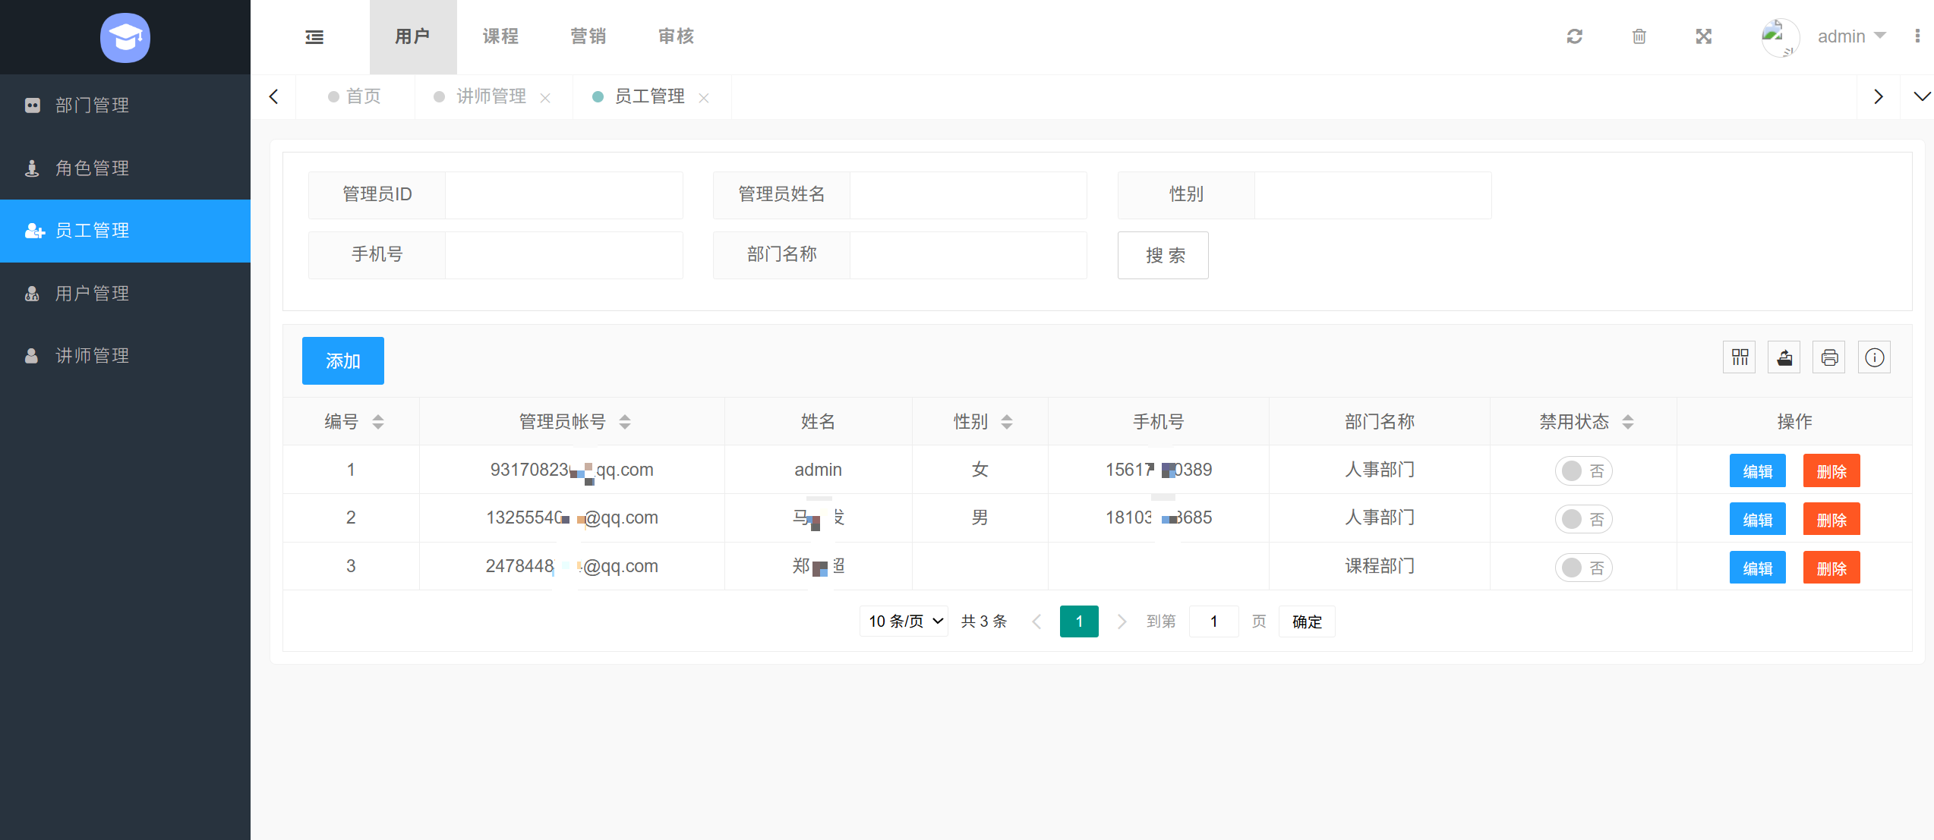Click the trash clear-cache icon
The width and height of the screenshot is (1934, 840).
tap(1639, 36)
